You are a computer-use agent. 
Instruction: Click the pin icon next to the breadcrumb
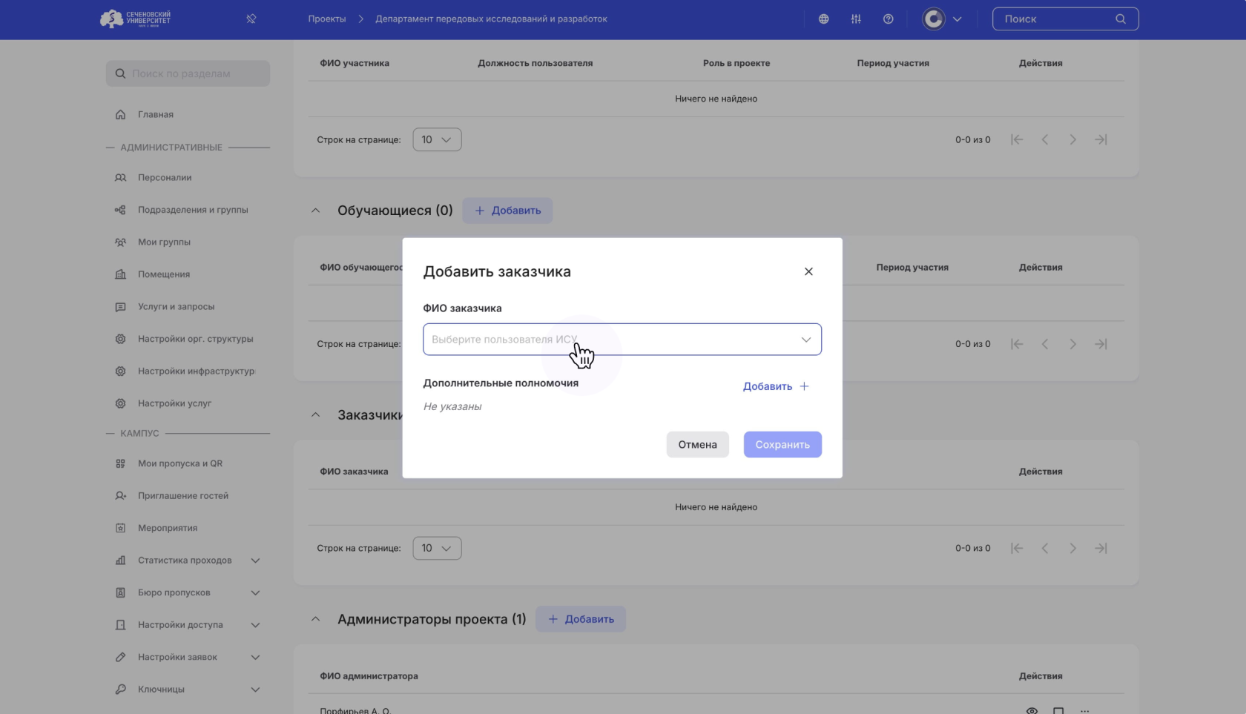tap(251, 19)
